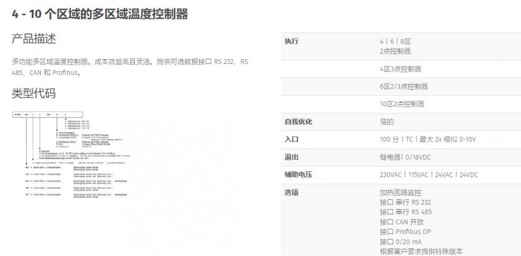Click the 6区2/3点控制器 row
Image resolution: width=521 pixels, height=256 pixels.
pyautogui.click(x=401, y=87)
